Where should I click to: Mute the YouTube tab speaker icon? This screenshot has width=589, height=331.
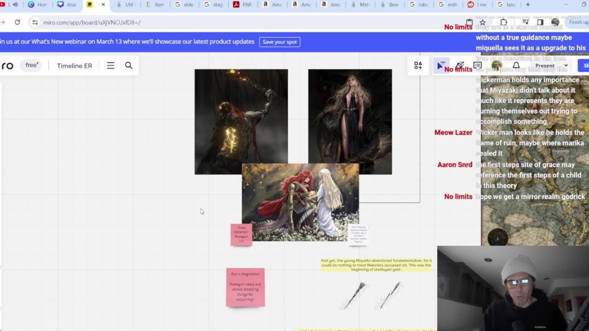15,5
